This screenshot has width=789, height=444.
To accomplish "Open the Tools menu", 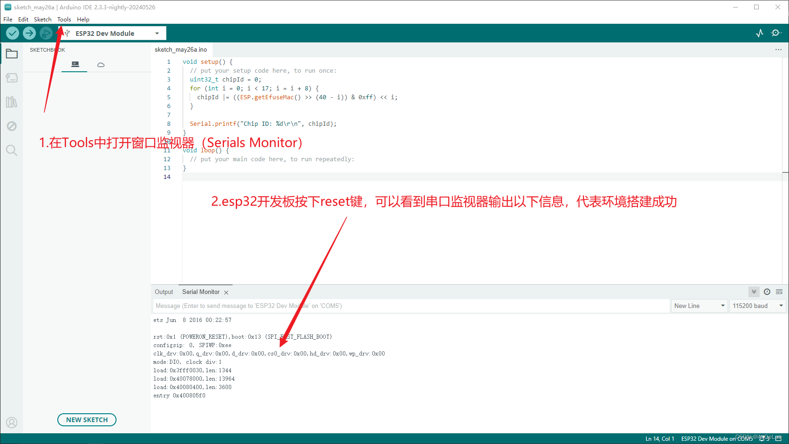I will (x=64, y=19).
